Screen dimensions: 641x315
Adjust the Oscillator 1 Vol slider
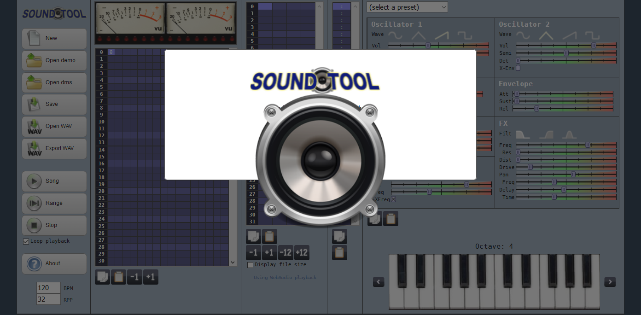click(x=438, y=46)
